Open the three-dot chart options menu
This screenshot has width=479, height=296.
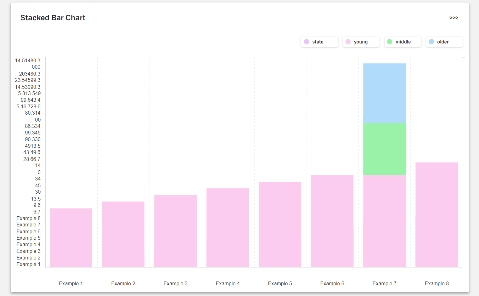(x=454, y=18)
